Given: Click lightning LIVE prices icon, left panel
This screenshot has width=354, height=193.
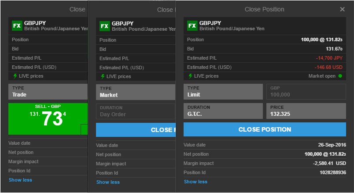Looking at the screenshot, I should [15, 76].
